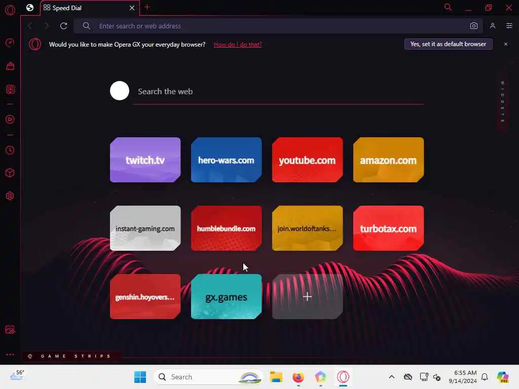This screenshot has height=389, width=519.
Task: Open the turbotax.com speed dial tile
Action: (x=389, y=228)
